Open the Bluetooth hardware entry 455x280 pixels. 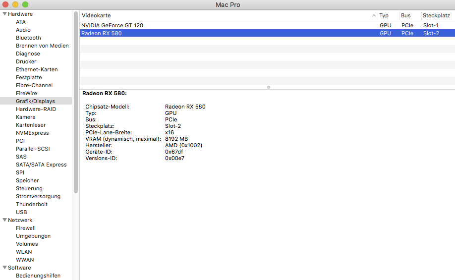(x=28, y=38)
